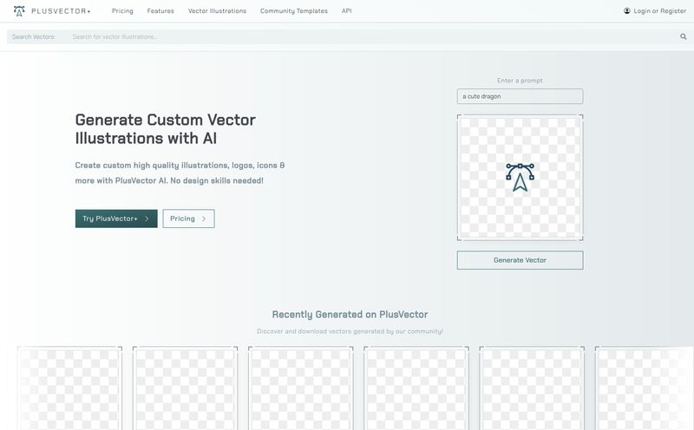The height and width of the screenshot is (430, 694).
Task: Open Community Templates page
Action: point(294,11)
